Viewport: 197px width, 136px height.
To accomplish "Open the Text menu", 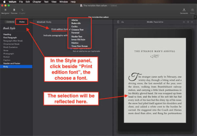I will pos(46,2).
